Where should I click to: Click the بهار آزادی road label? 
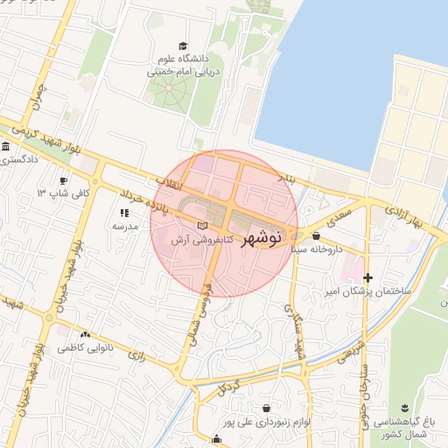[x=403, y=217]
